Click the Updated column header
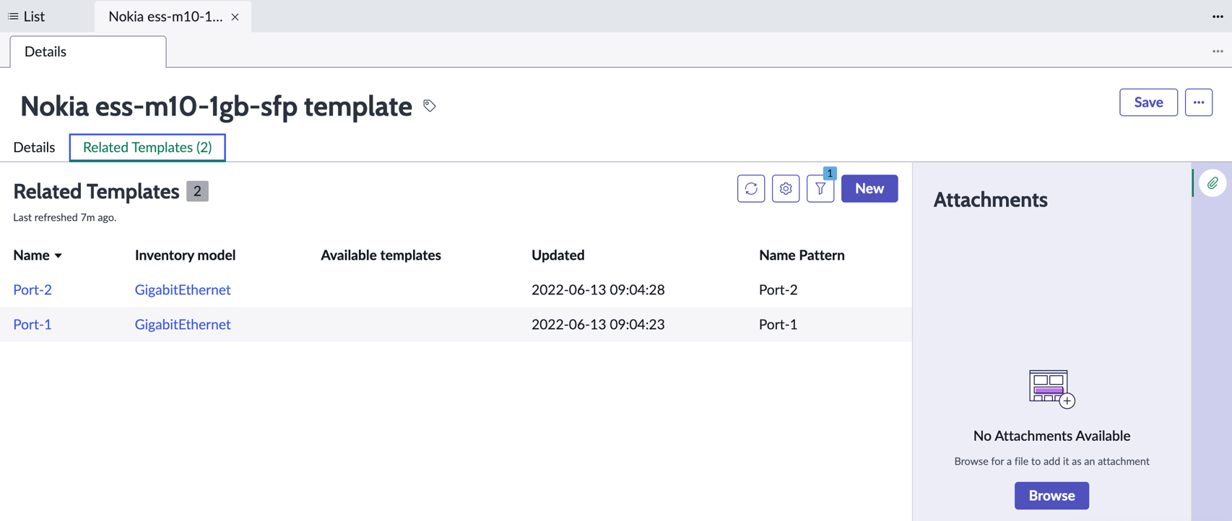The image size is (1232, 521). 558,255
